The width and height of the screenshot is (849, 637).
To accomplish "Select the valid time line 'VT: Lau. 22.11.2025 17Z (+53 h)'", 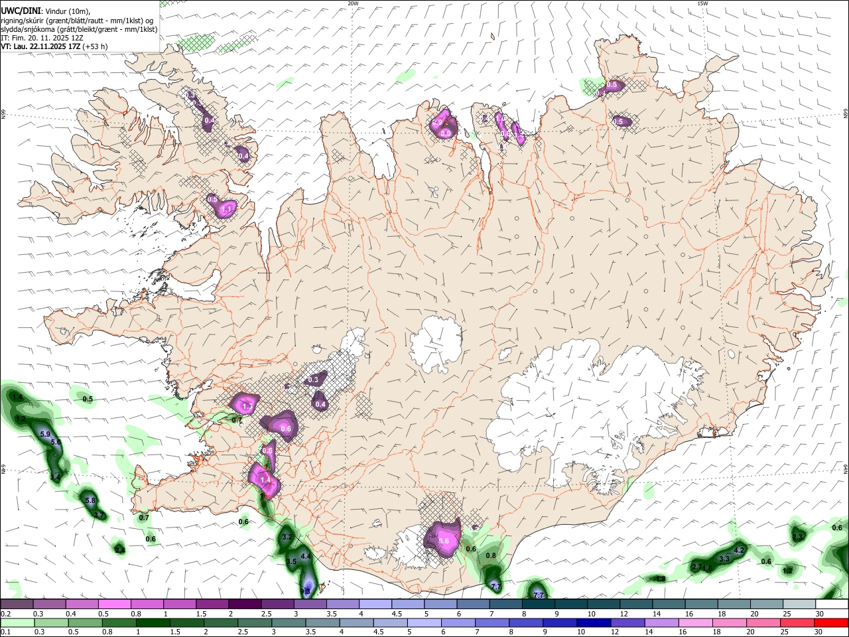I will click(54, 46).
